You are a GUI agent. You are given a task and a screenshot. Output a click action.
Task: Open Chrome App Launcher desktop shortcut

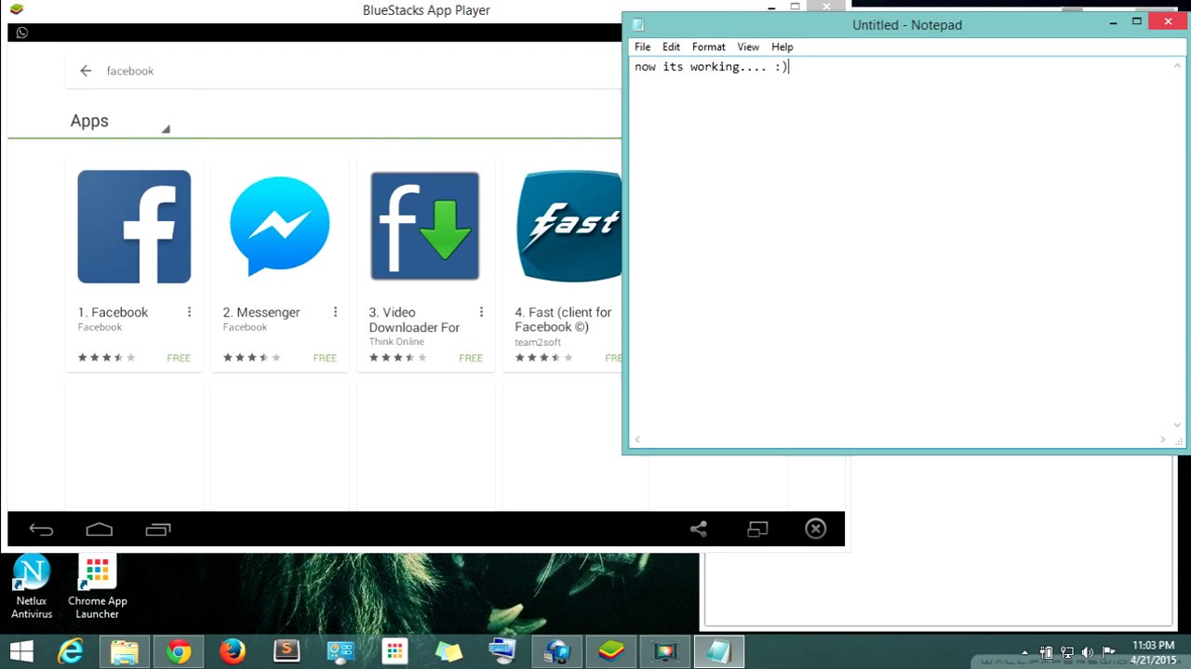[x=97, y=587]
